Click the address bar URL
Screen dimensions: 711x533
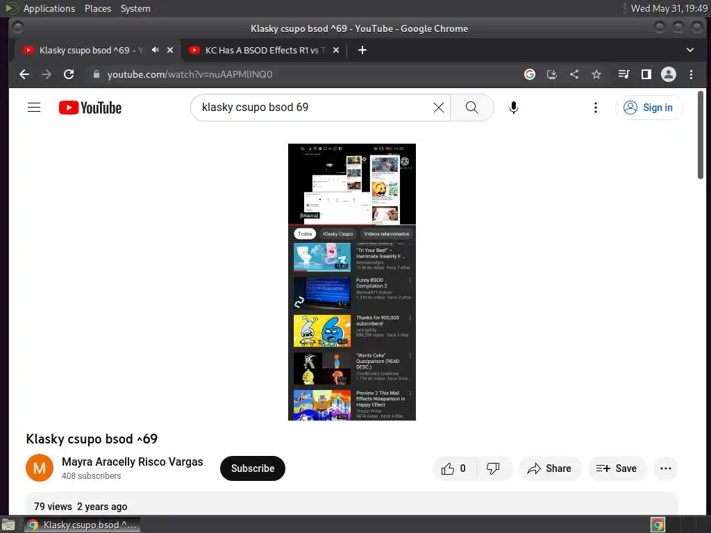190,74
